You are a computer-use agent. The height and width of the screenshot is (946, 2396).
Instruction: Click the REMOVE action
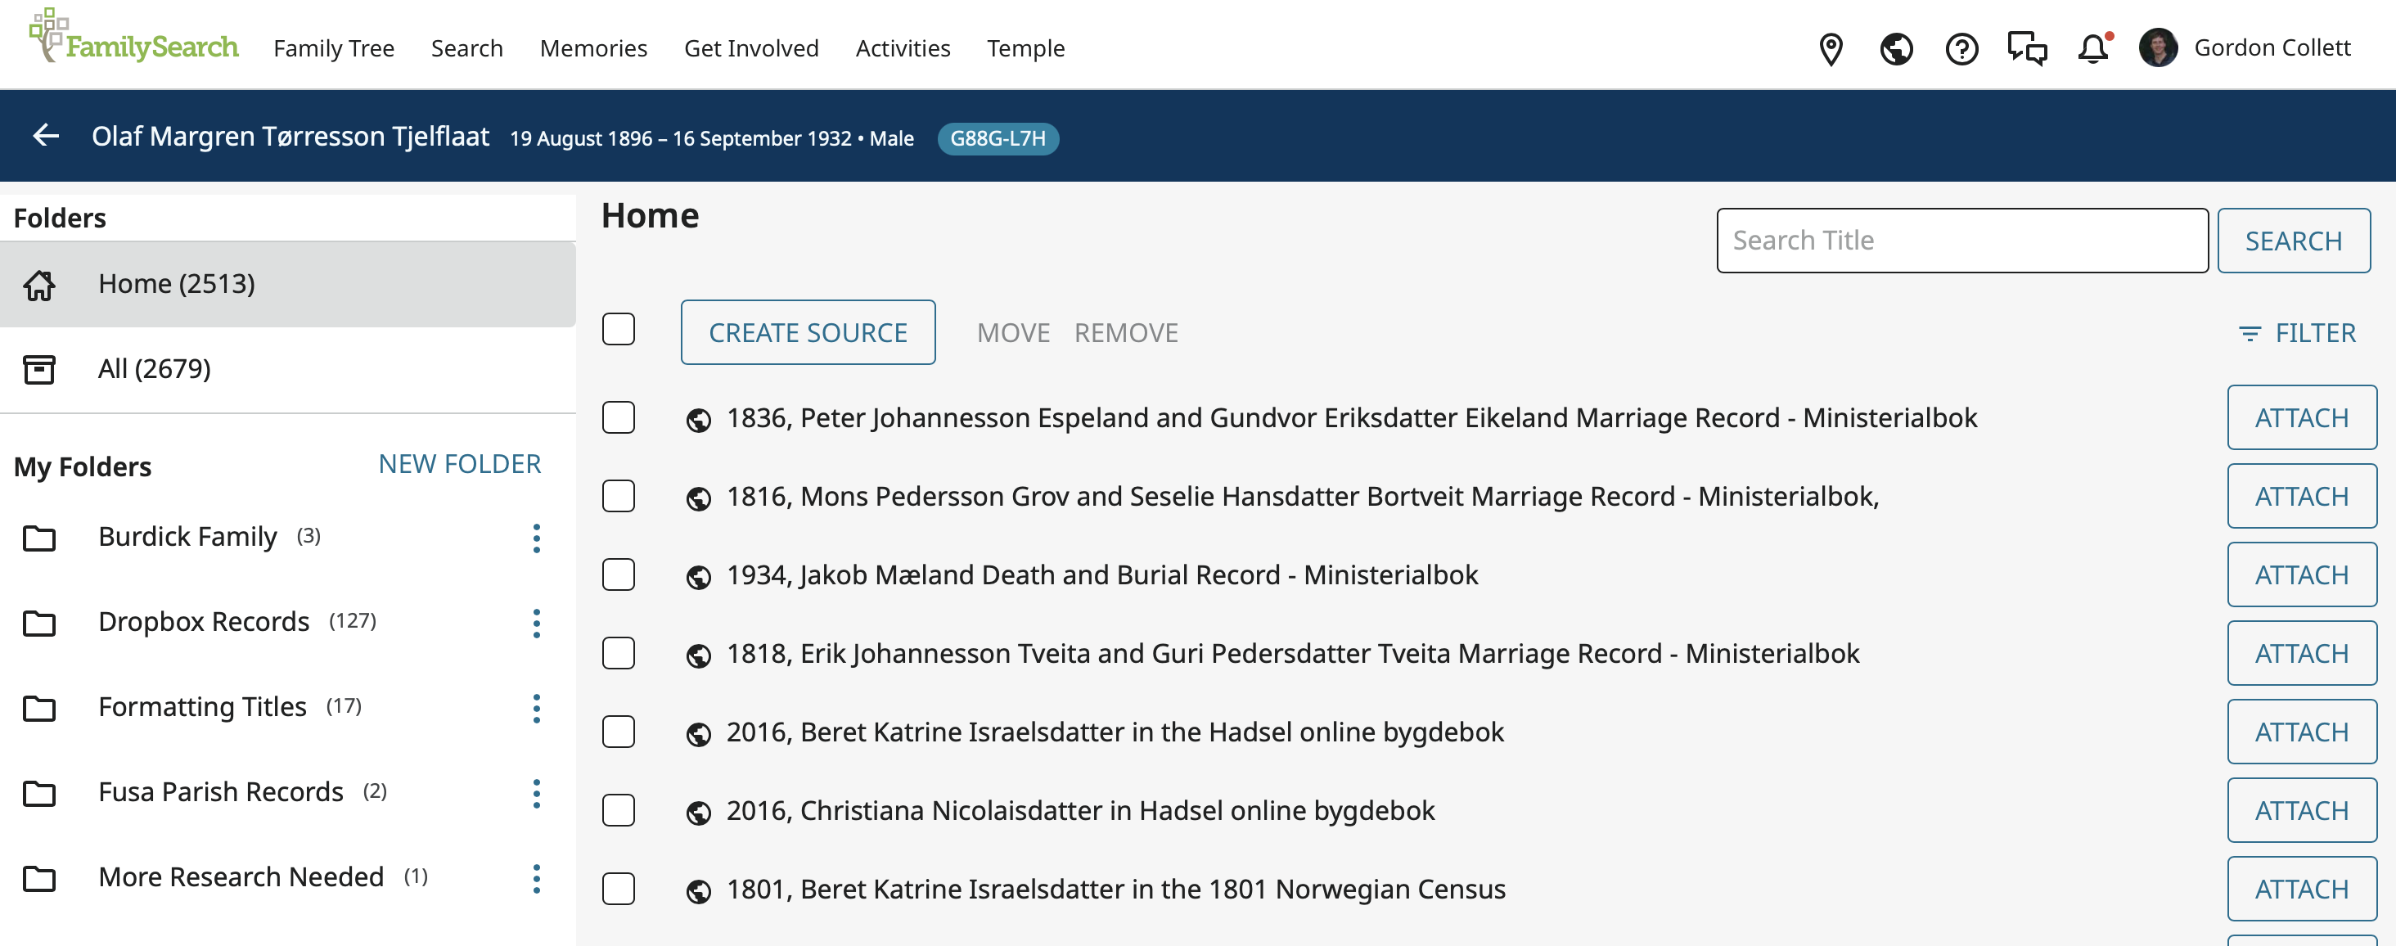point(1126,333)
